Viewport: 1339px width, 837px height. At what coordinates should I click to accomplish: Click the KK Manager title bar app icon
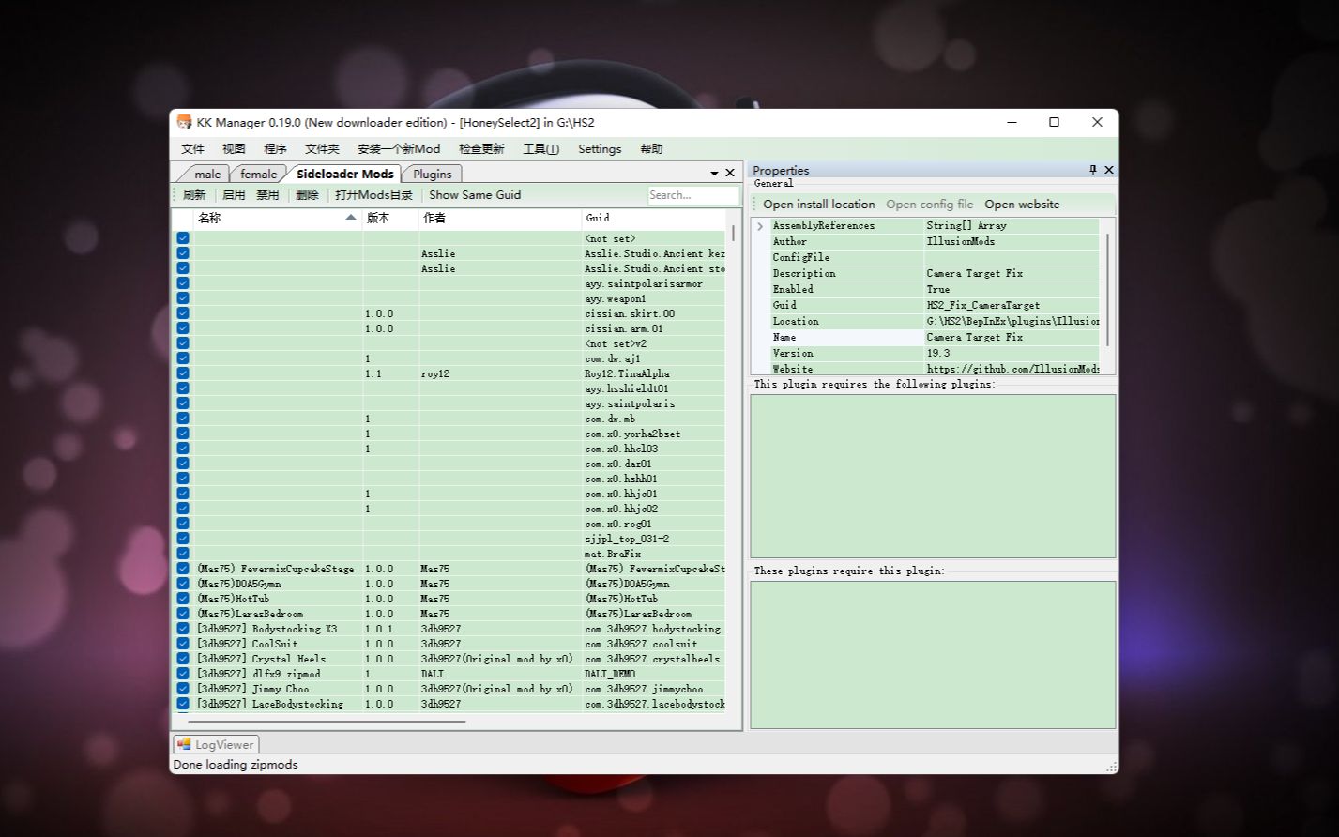point(184,122)
